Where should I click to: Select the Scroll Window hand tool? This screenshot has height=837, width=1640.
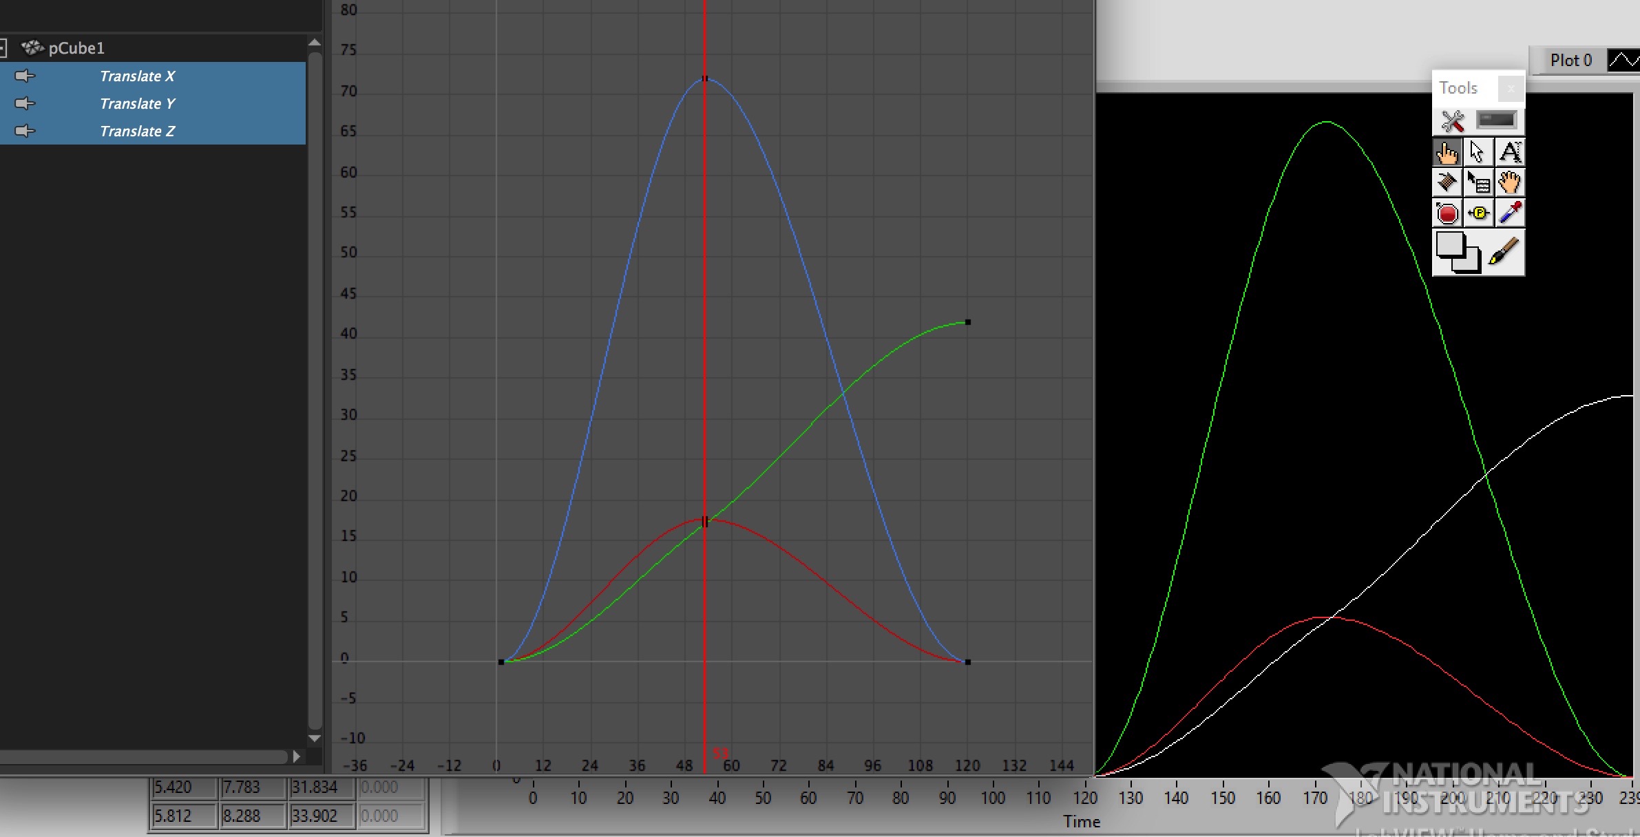(1509, 182)
